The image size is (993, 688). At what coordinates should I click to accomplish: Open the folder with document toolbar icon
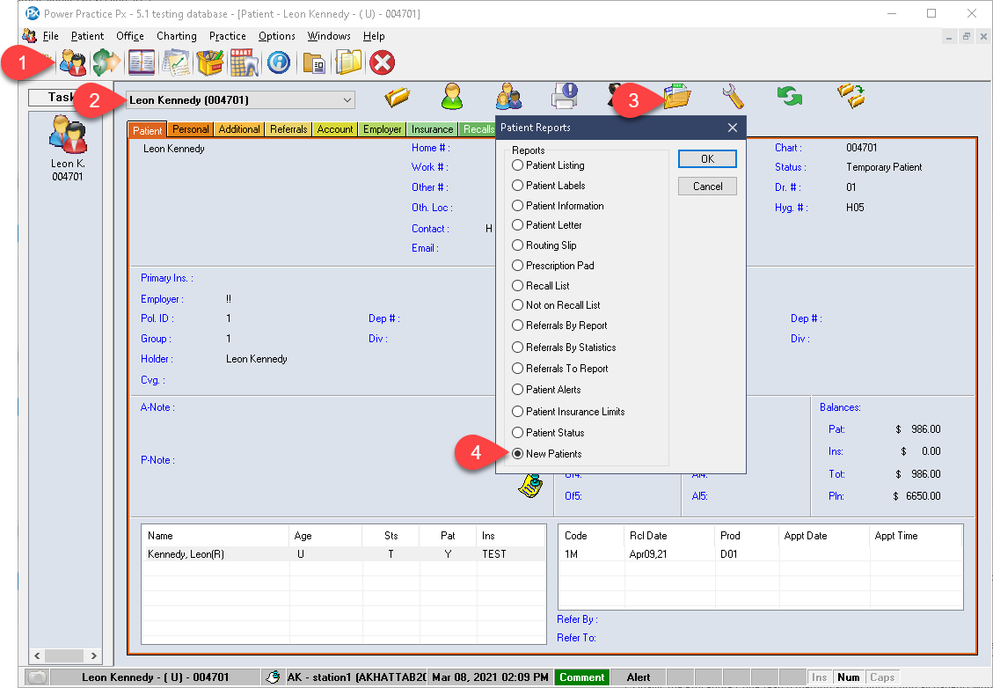pyautogui.click(x=314, y=62)
